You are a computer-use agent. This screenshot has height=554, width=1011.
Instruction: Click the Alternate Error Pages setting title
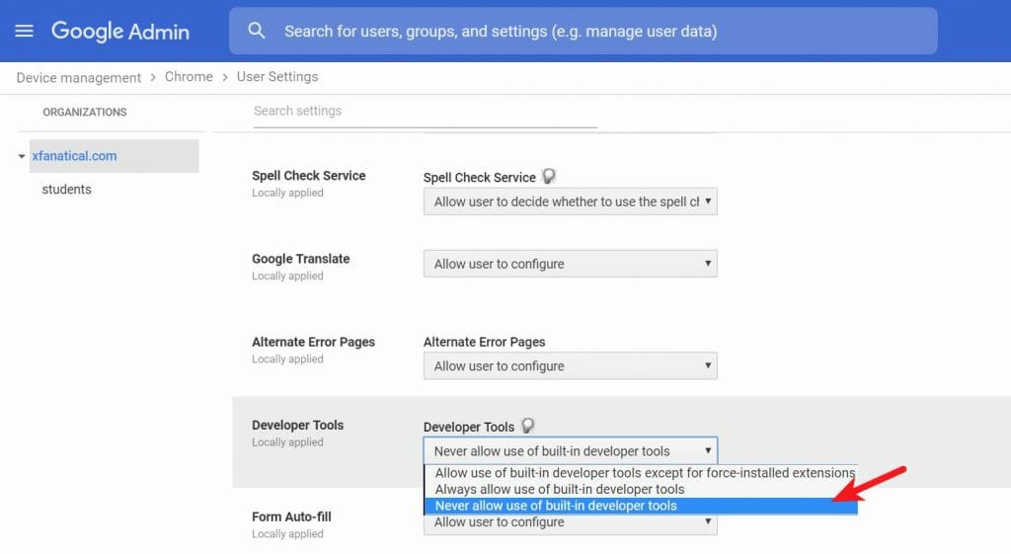(x=313, y=342)
